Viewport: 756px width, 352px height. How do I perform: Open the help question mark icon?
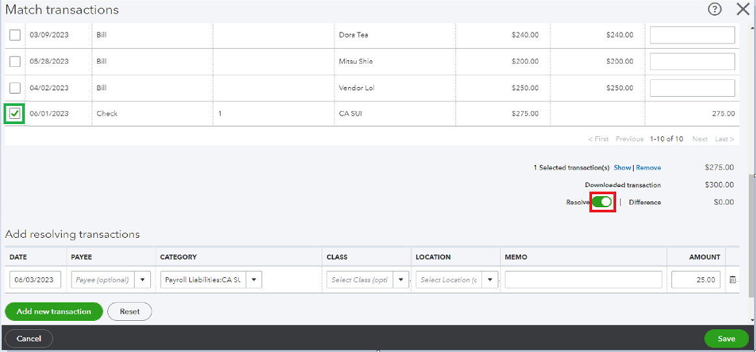[715, 9]
